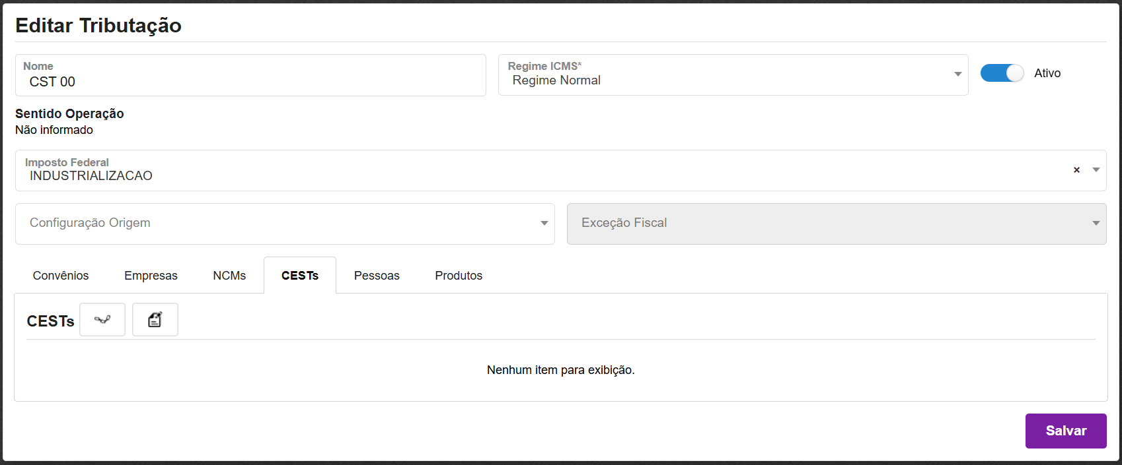Click the chain-link icon beside CESTs heading
The width and height of the screenshot is (1122, 465).
[102, 320]
